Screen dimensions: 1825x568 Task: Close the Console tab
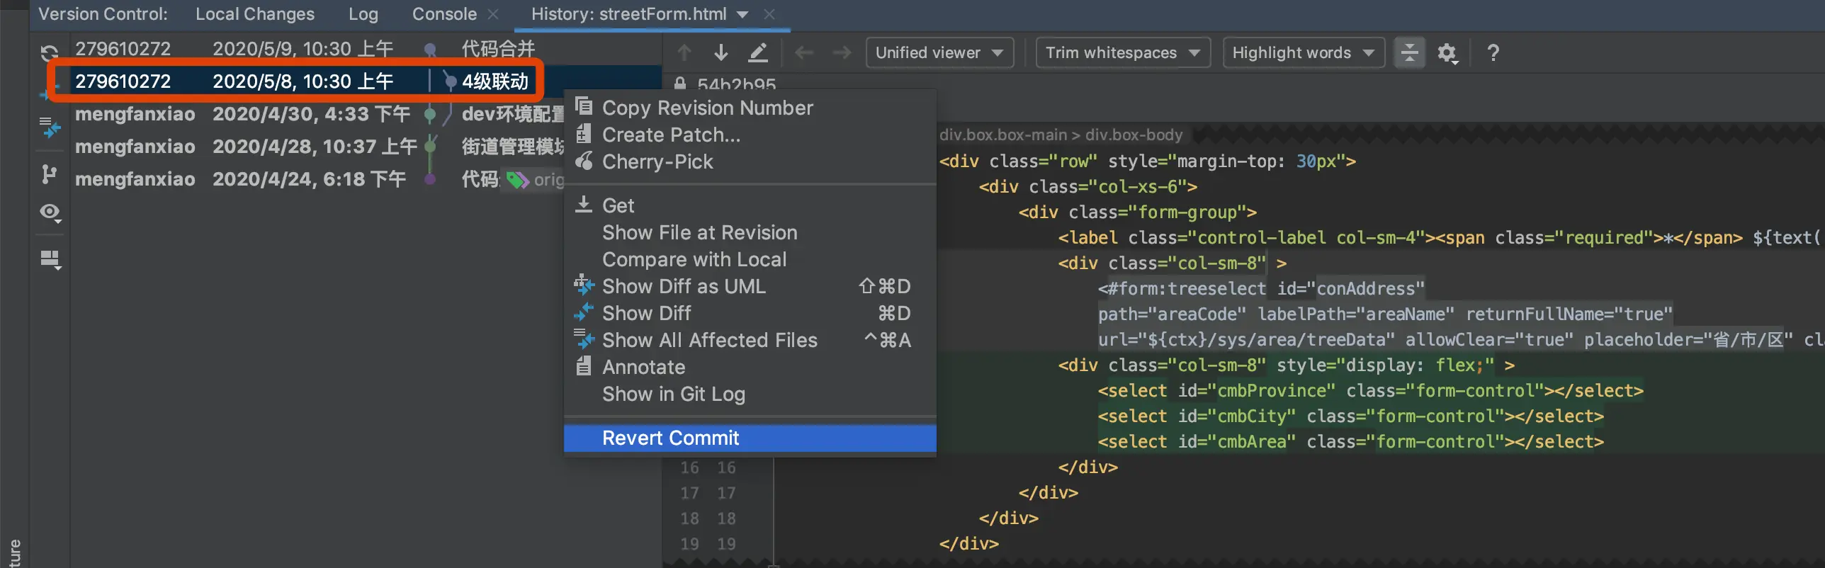tap(493, 14)
